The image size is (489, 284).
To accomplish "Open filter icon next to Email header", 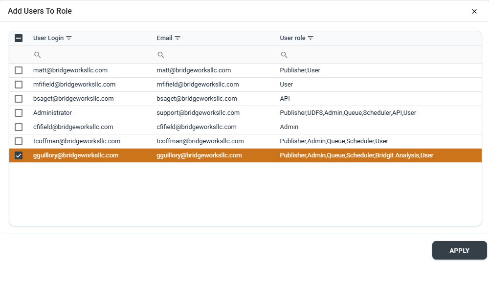I will pos(178,38).
